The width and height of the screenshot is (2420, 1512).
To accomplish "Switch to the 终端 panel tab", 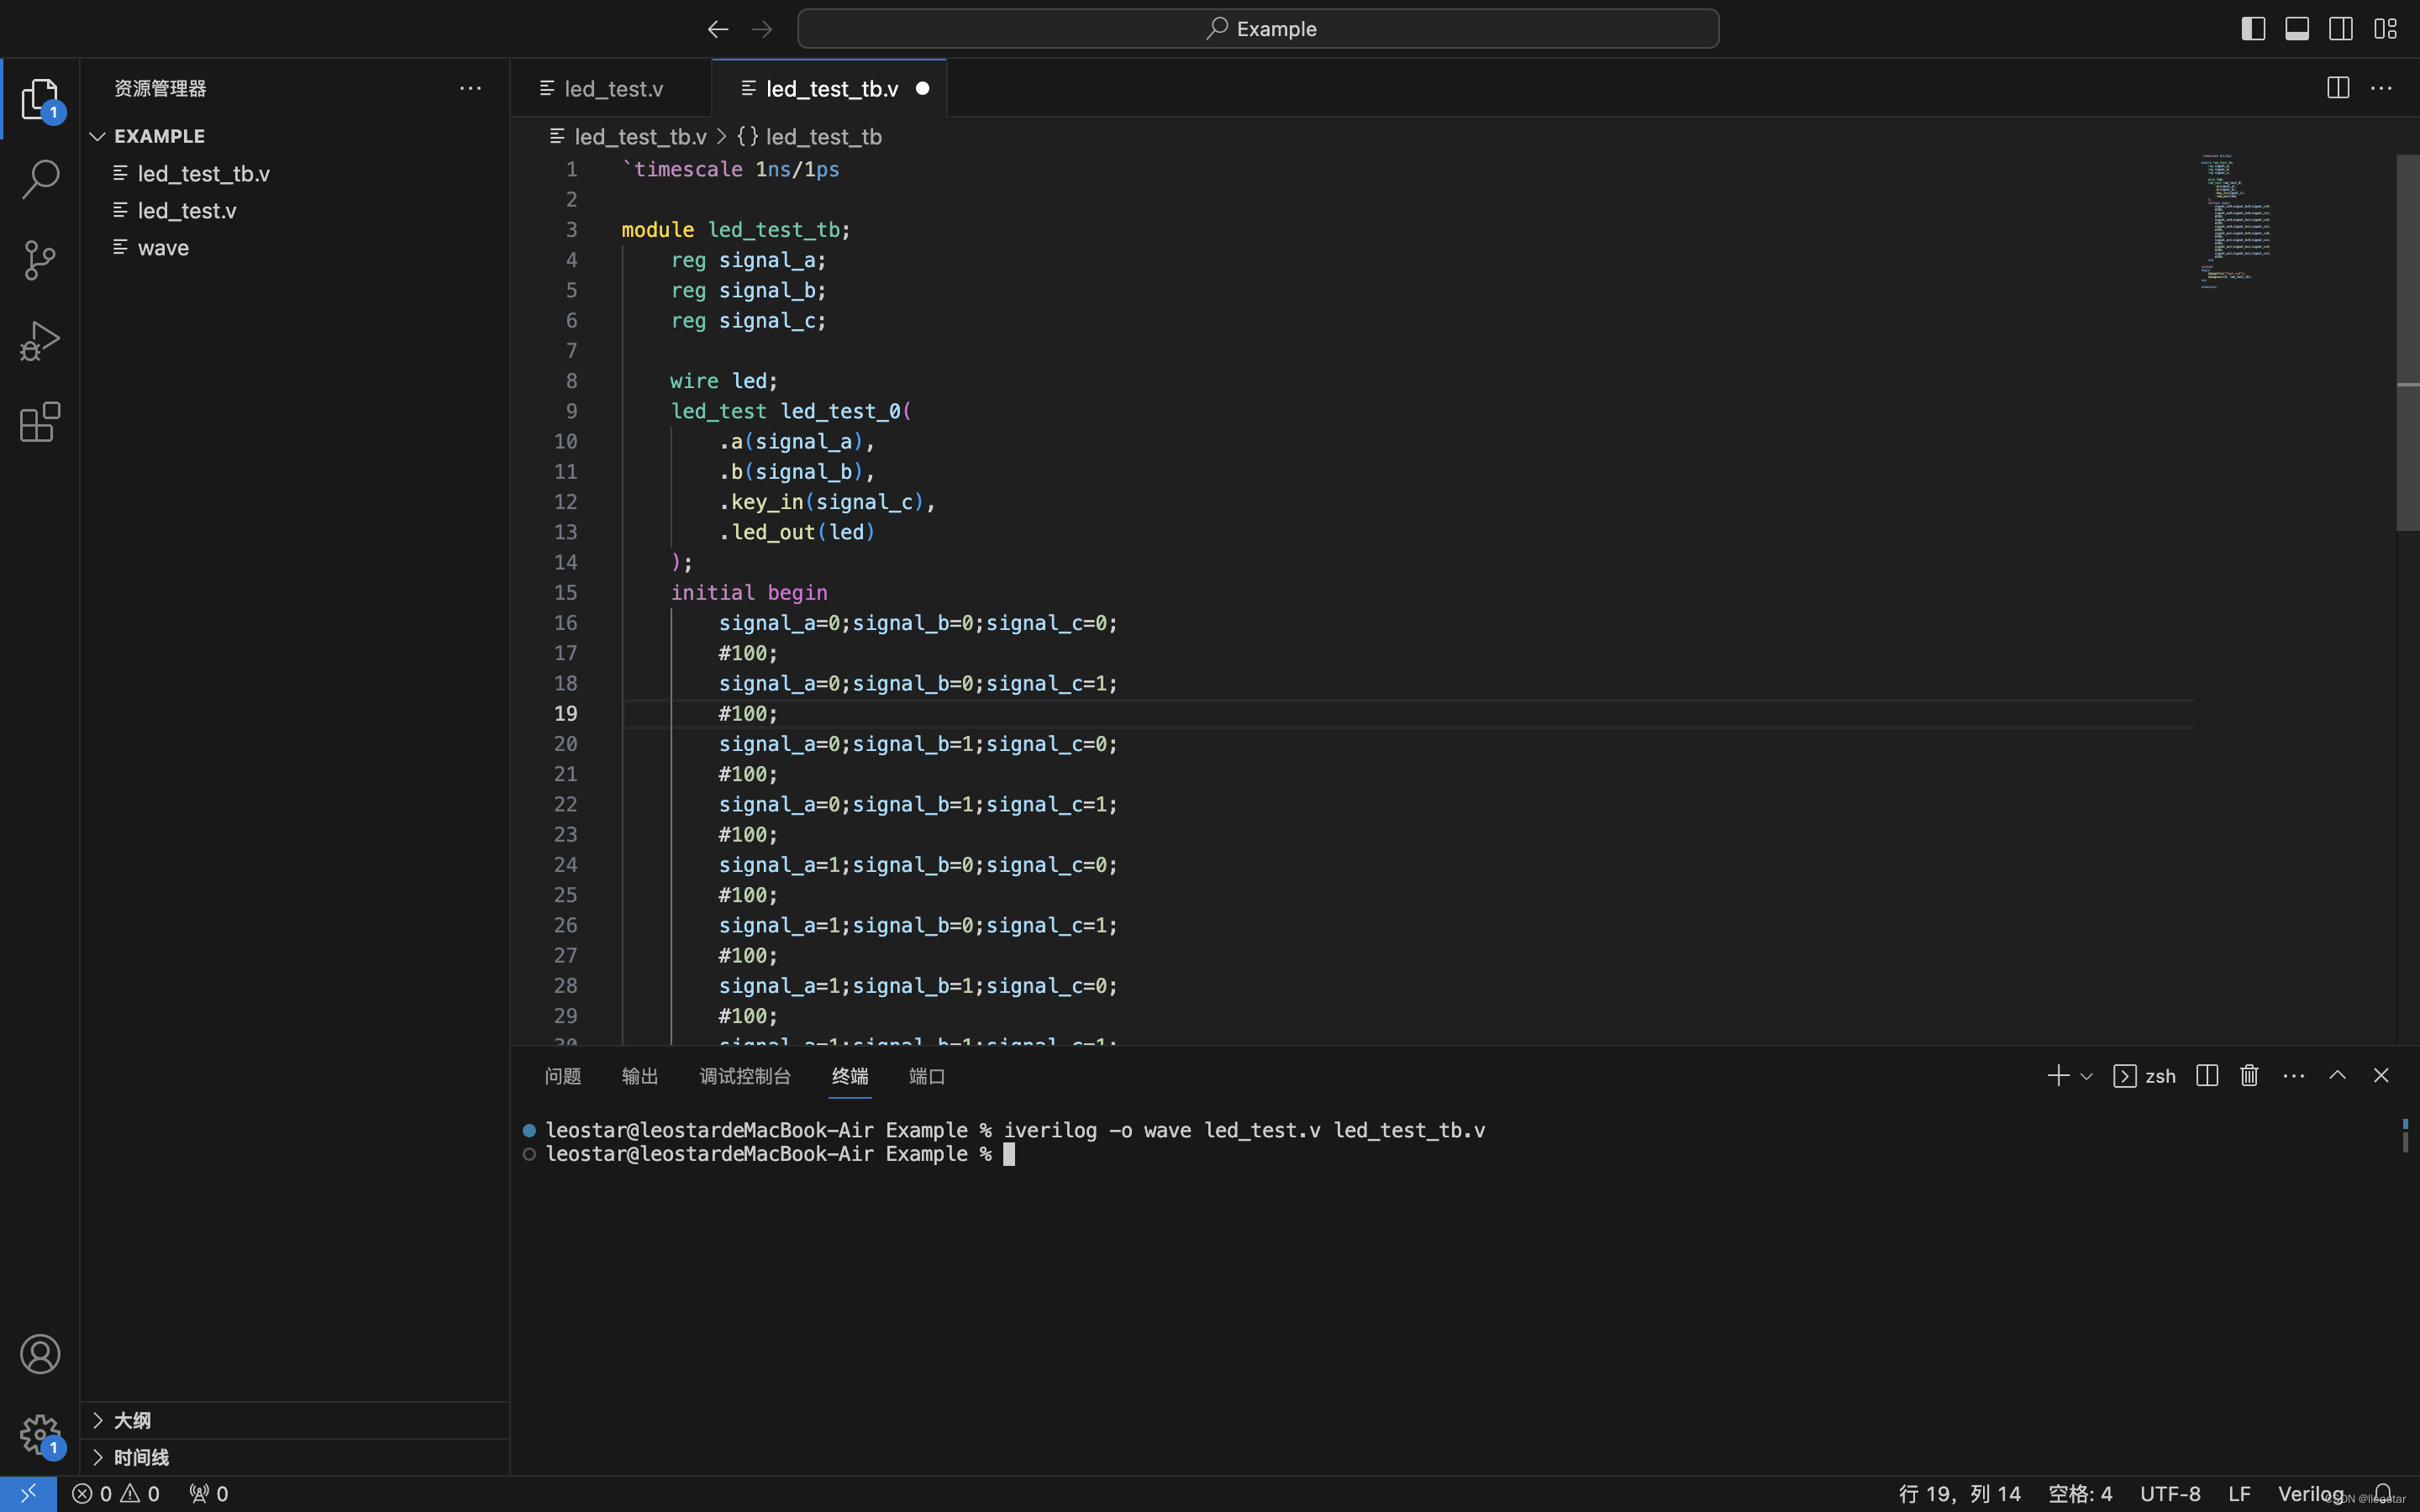I will pyautogui.click(x=850, y=1076).
